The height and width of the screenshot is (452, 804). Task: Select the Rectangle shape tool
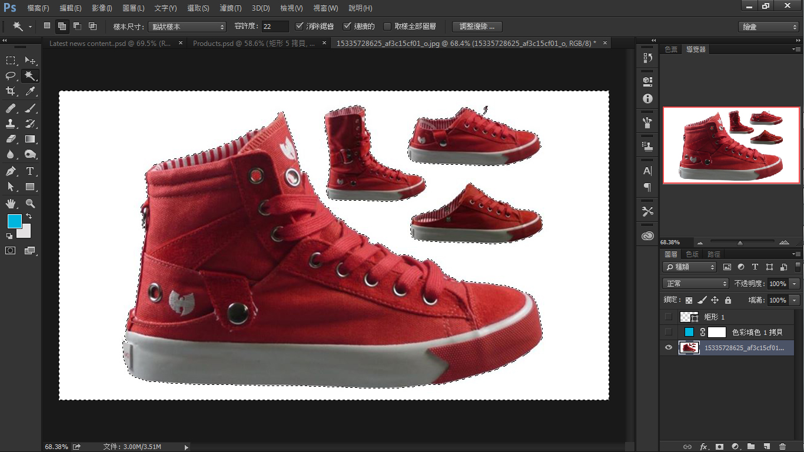(30, 187)
